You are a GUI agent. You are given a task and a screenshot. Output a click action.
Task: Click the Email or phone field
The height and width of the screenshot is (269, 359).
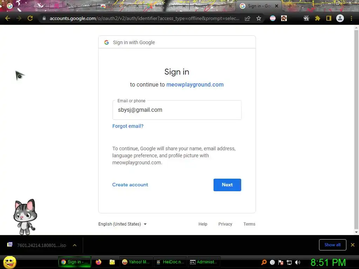tap(177, 110)
